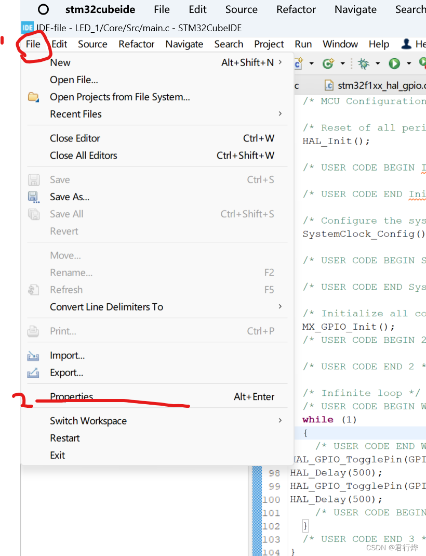Viewport: 426px width, 556px height.
Task: Click the highlighted File menu in the IDE window
Action: point(33,44)
